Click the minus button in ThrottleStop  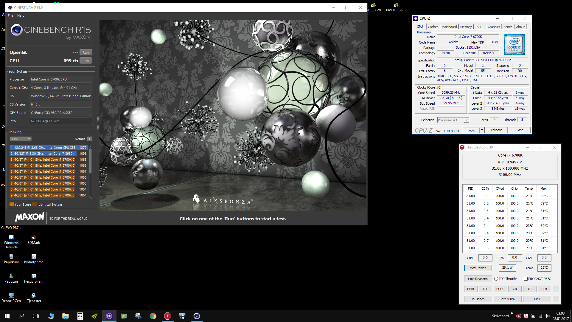point(556,299)
